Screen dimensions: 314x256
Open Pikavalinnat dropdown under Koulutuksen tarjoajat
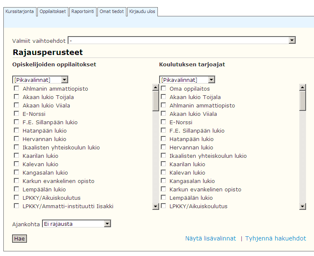click(187, 80)
